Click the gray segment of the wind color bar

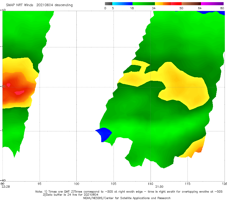click(x=108, y=4)
